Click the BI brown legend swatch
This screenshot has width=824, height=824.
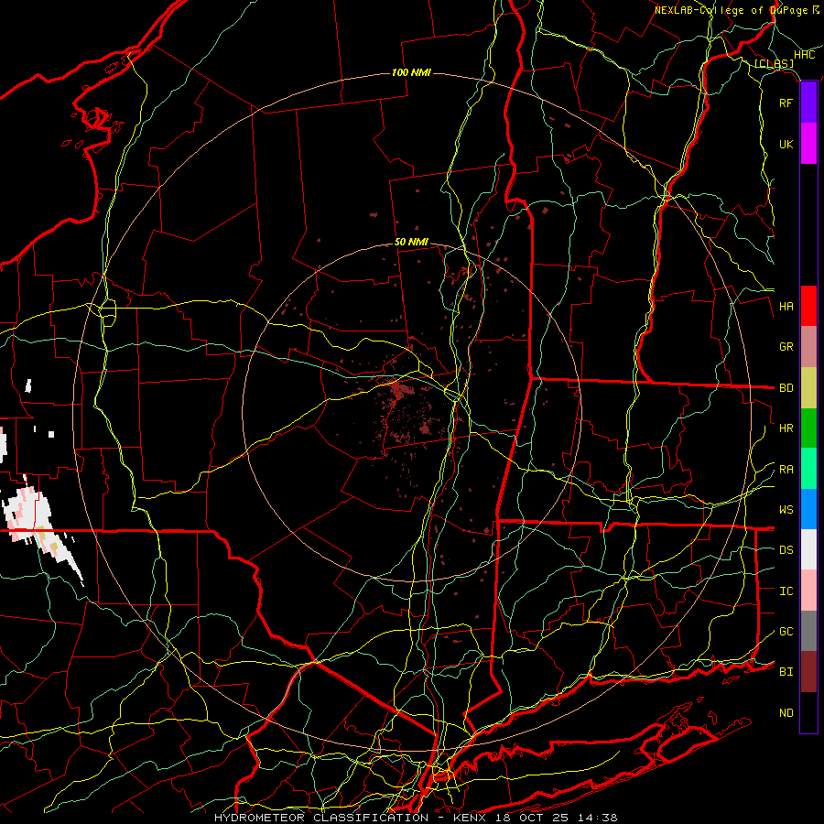(x=808, y=672)
